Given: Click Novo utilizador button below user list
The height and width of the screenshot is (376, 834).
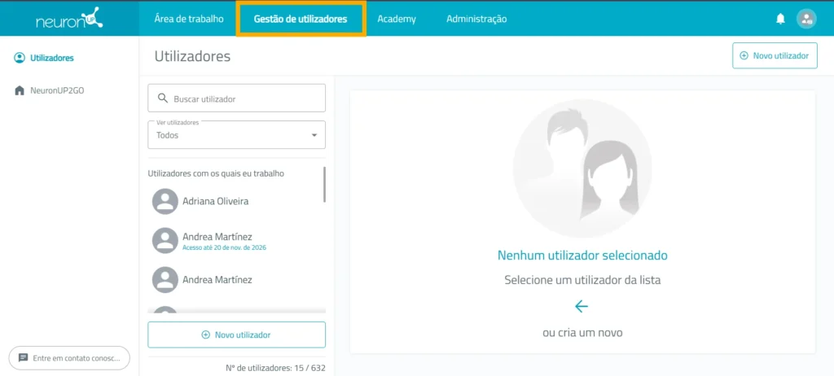Looking at the screenshot, I should click(236, 334).
